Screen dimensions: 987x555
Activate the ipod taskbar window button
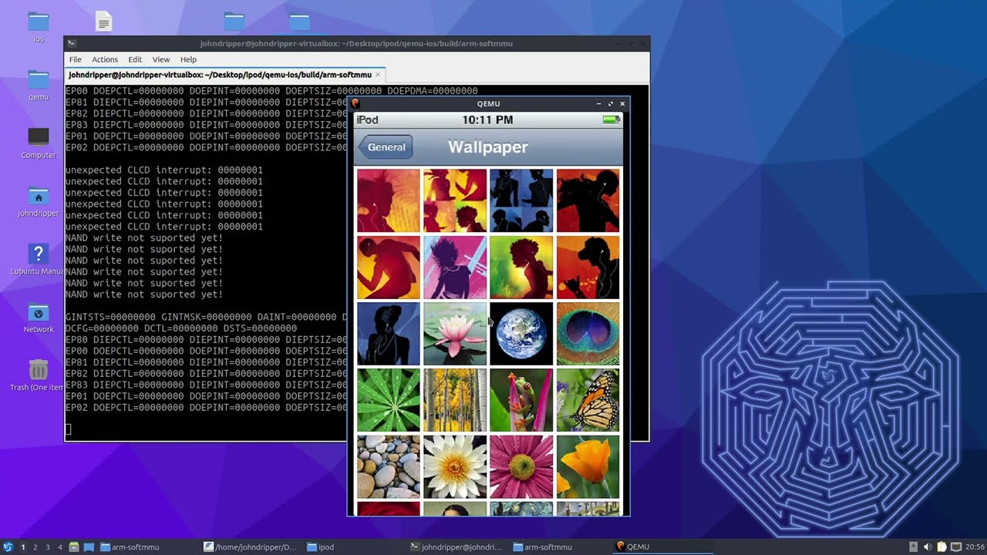tap(355, 547)
